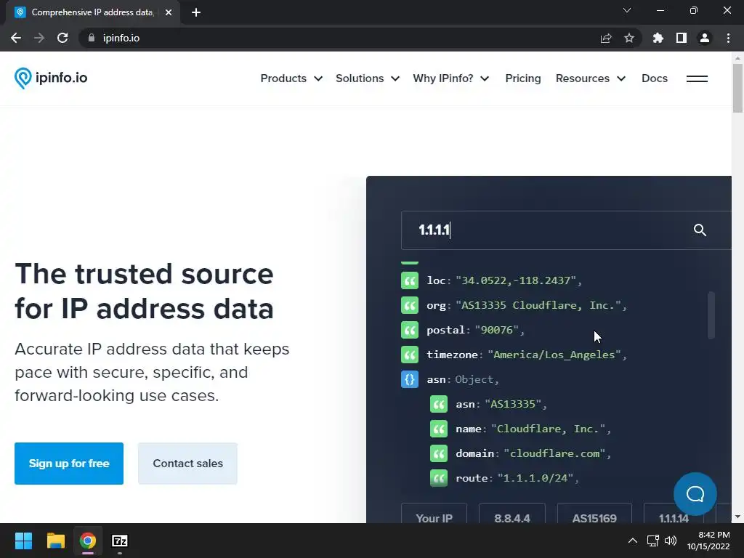Click the ipinfo.io logo

click(51, 78)
